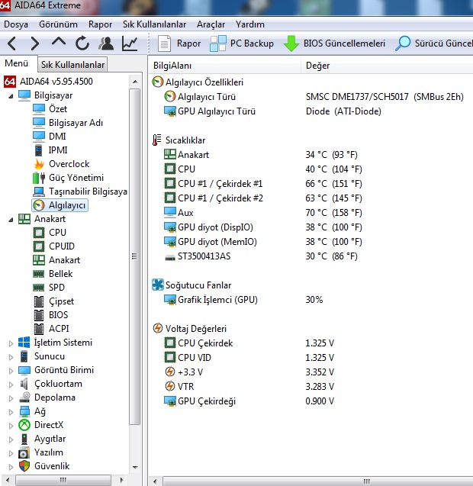The height and width of the screenshot is (486, 473).
Task: Click the up-level arrow in toolbar
Action: click(59, 43)
